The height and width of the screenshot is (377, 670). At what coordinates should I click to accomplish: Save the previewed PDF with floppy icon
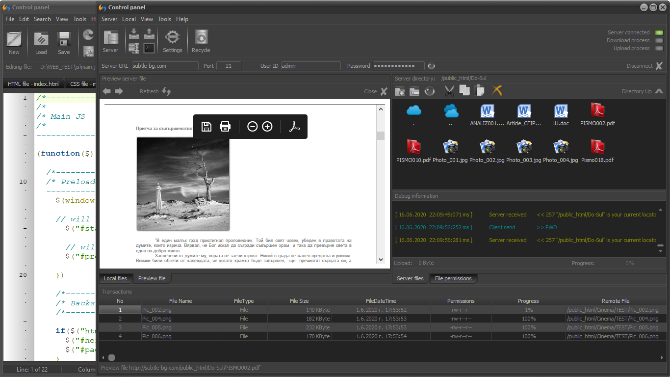coord(206,127)
